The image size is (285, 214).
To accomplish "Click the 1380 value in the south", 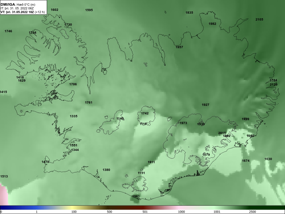I will point(106,170).
